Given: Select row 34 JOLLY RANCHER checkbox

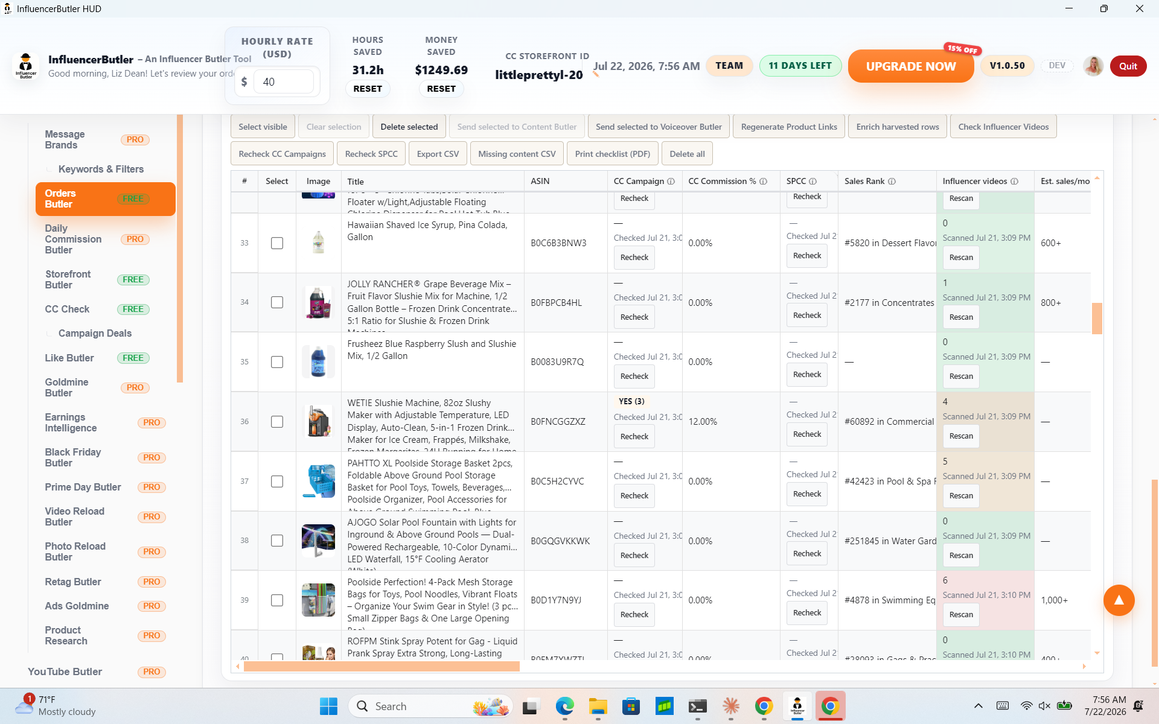Looking at the screenshot, I should click(x=276, y=302).
